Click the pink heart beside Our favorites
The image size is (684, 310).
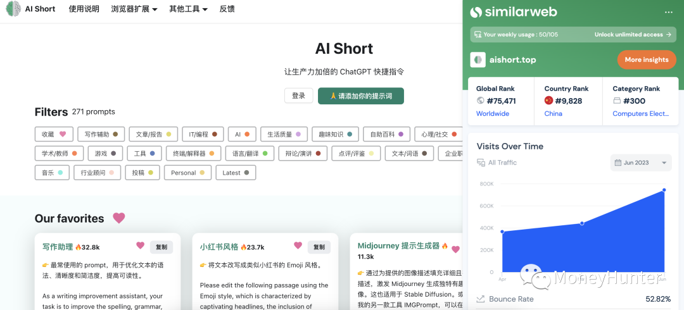[119, 218]
